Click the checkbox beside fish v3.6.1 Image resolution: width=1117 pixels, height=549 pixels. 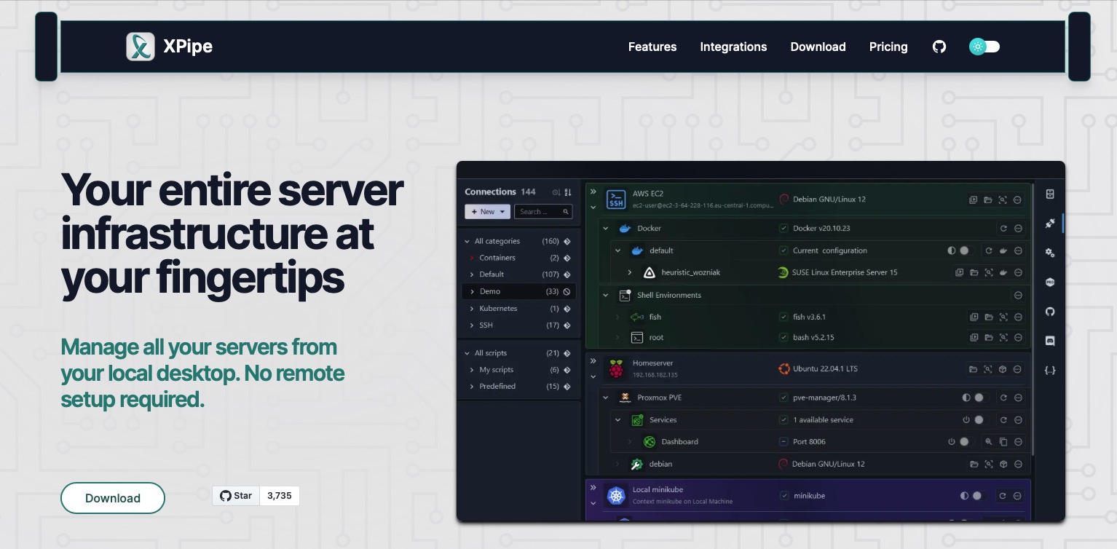(x=784, y=317)
